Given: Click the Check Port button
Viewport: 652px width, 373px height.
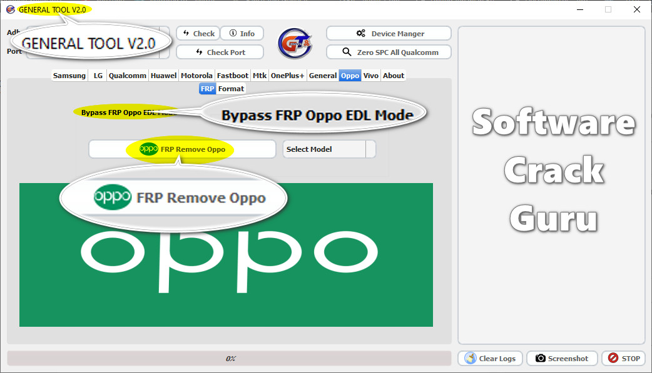Looking at the screenshot, I should [220, 52].
